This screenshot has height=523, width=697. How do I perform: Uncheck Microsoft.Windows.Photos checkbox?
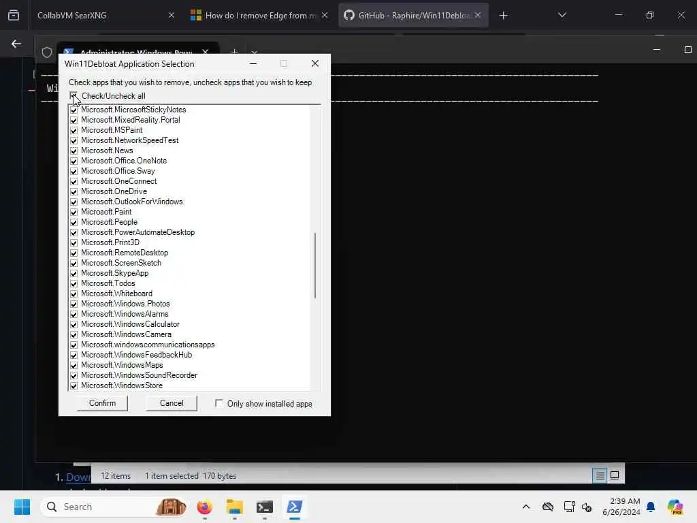(74, 304)
